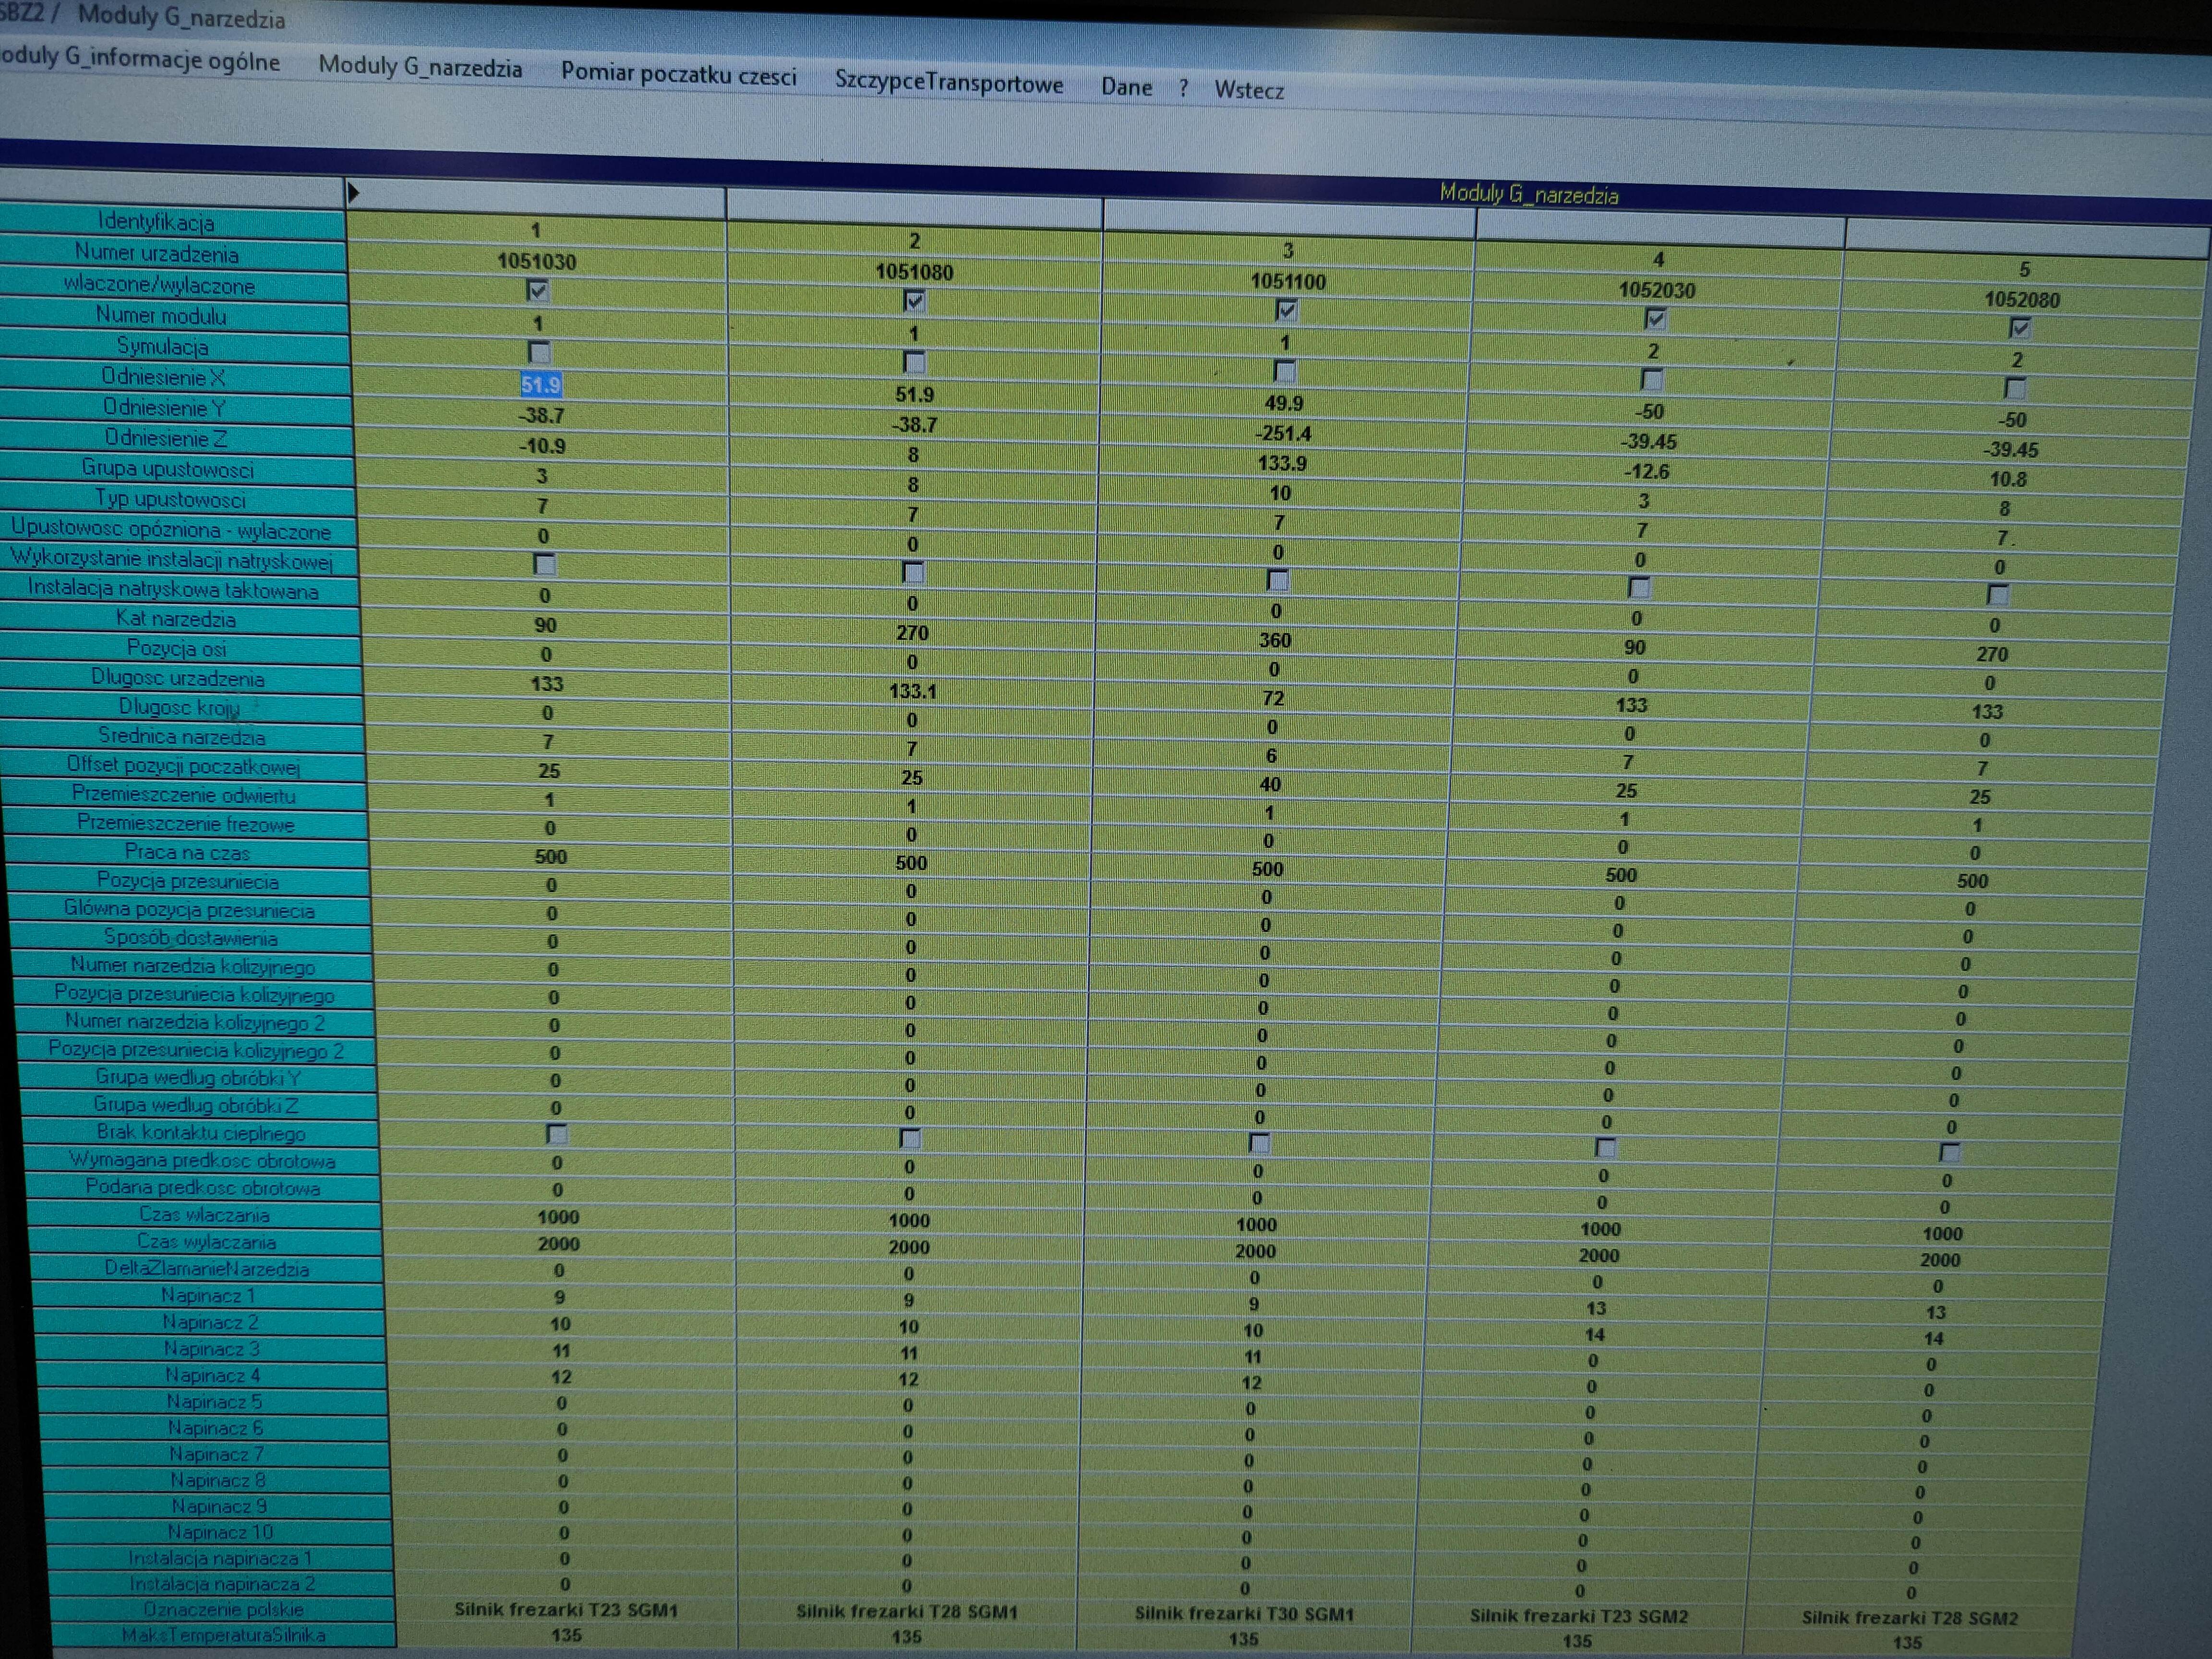Toggle Wykorzystanie instalacji natryskowej in column 4
Image resolution: width=2212 pixels, height=1659 pixels.
[x=1639, y=587]
